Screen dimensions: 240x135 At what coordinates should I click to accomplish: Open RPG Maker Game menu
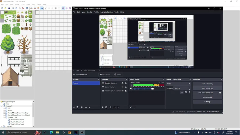pos(39,5)
